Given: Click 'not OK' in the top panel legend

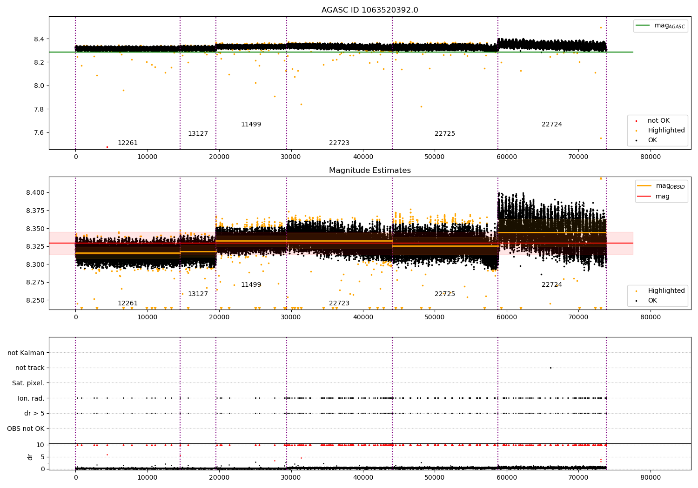Looking at the screenshot, I should click(658, 120).
